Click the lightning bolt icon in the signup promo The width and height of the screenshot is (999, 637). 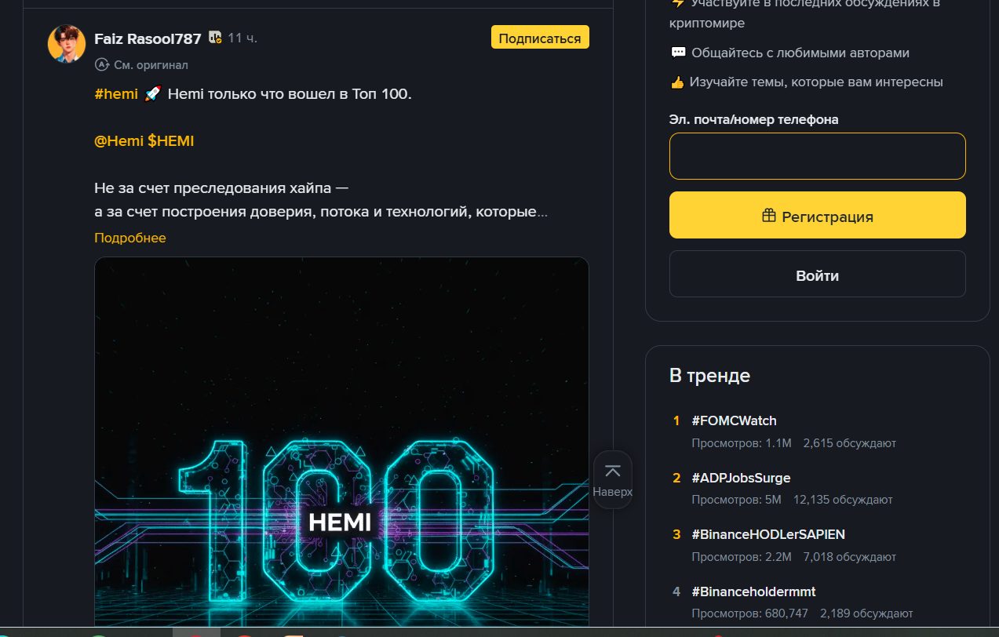(676, 4)
